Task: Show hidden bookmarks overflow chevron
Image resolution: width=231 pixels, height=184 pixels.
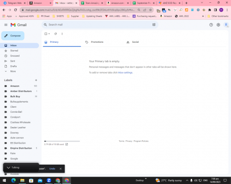Action: 203,16
